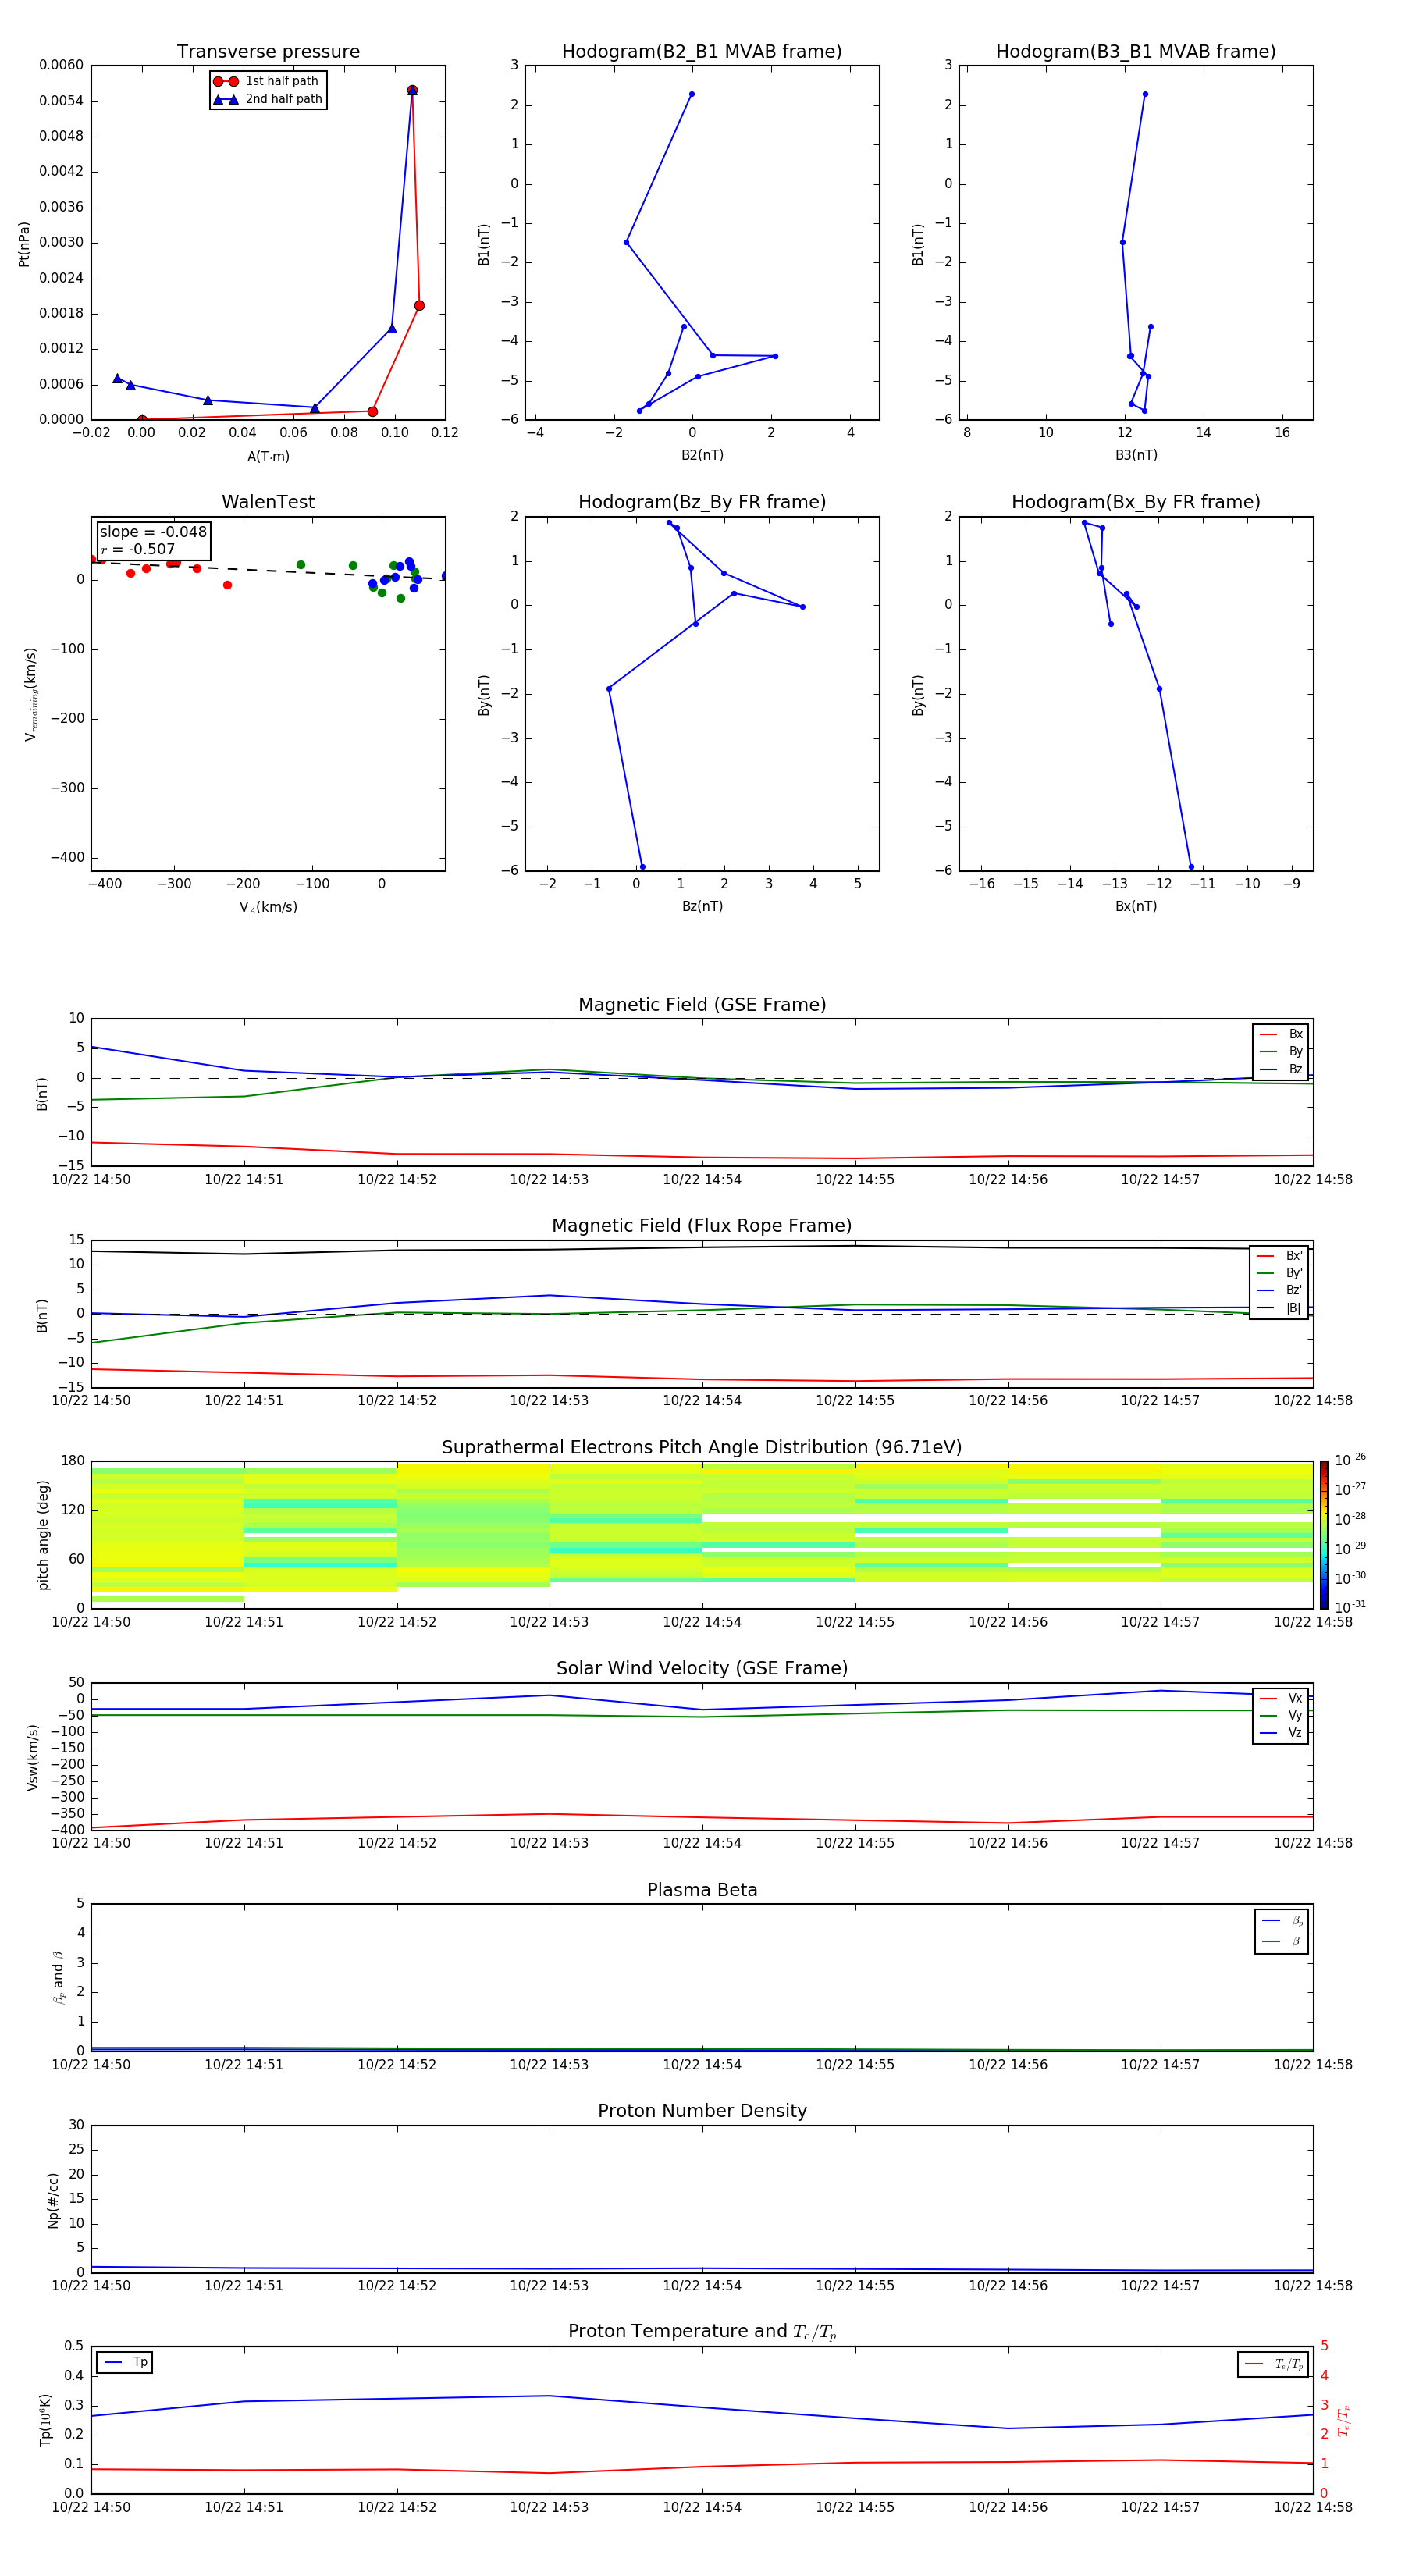The width and height of the screenshot is (1405, 2576).
Task: Click the 'Bz' legend entry in GSE plot
Action: click(x=1281, y=1069)
